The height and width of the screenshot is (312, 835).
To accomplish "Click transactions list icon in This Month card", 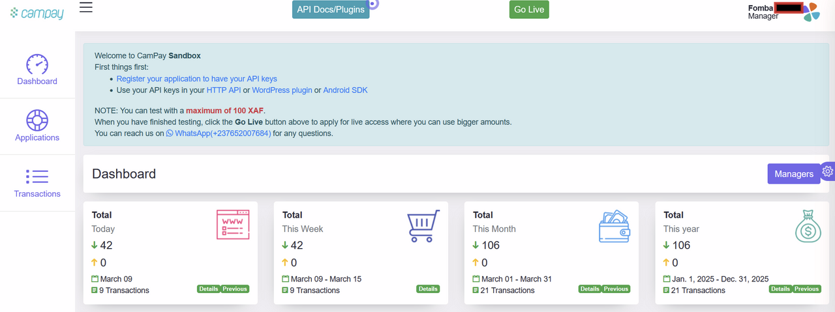I will [x=476, y=291].
